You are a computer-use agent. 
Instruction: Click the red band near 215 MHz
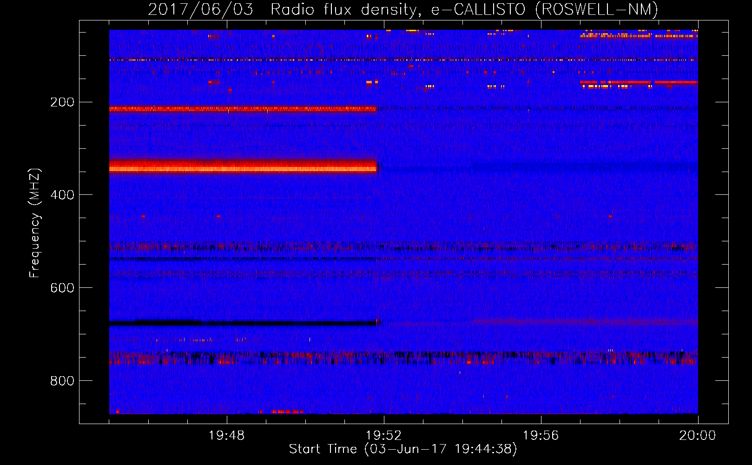243,109
